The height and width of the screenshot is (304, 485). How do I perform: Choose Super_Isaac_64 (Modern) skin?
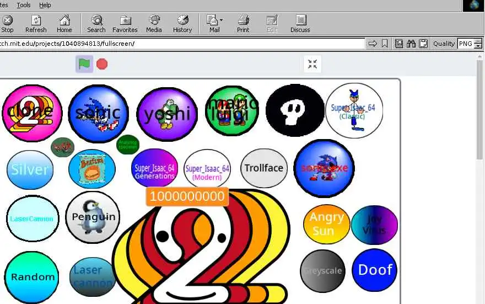207,169
